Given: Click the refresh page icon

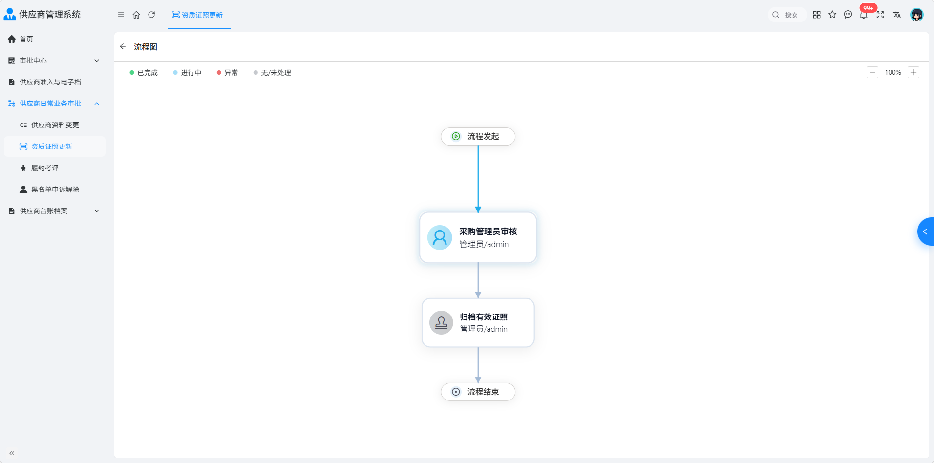Looking at the screenshot, I should point(151,15).
